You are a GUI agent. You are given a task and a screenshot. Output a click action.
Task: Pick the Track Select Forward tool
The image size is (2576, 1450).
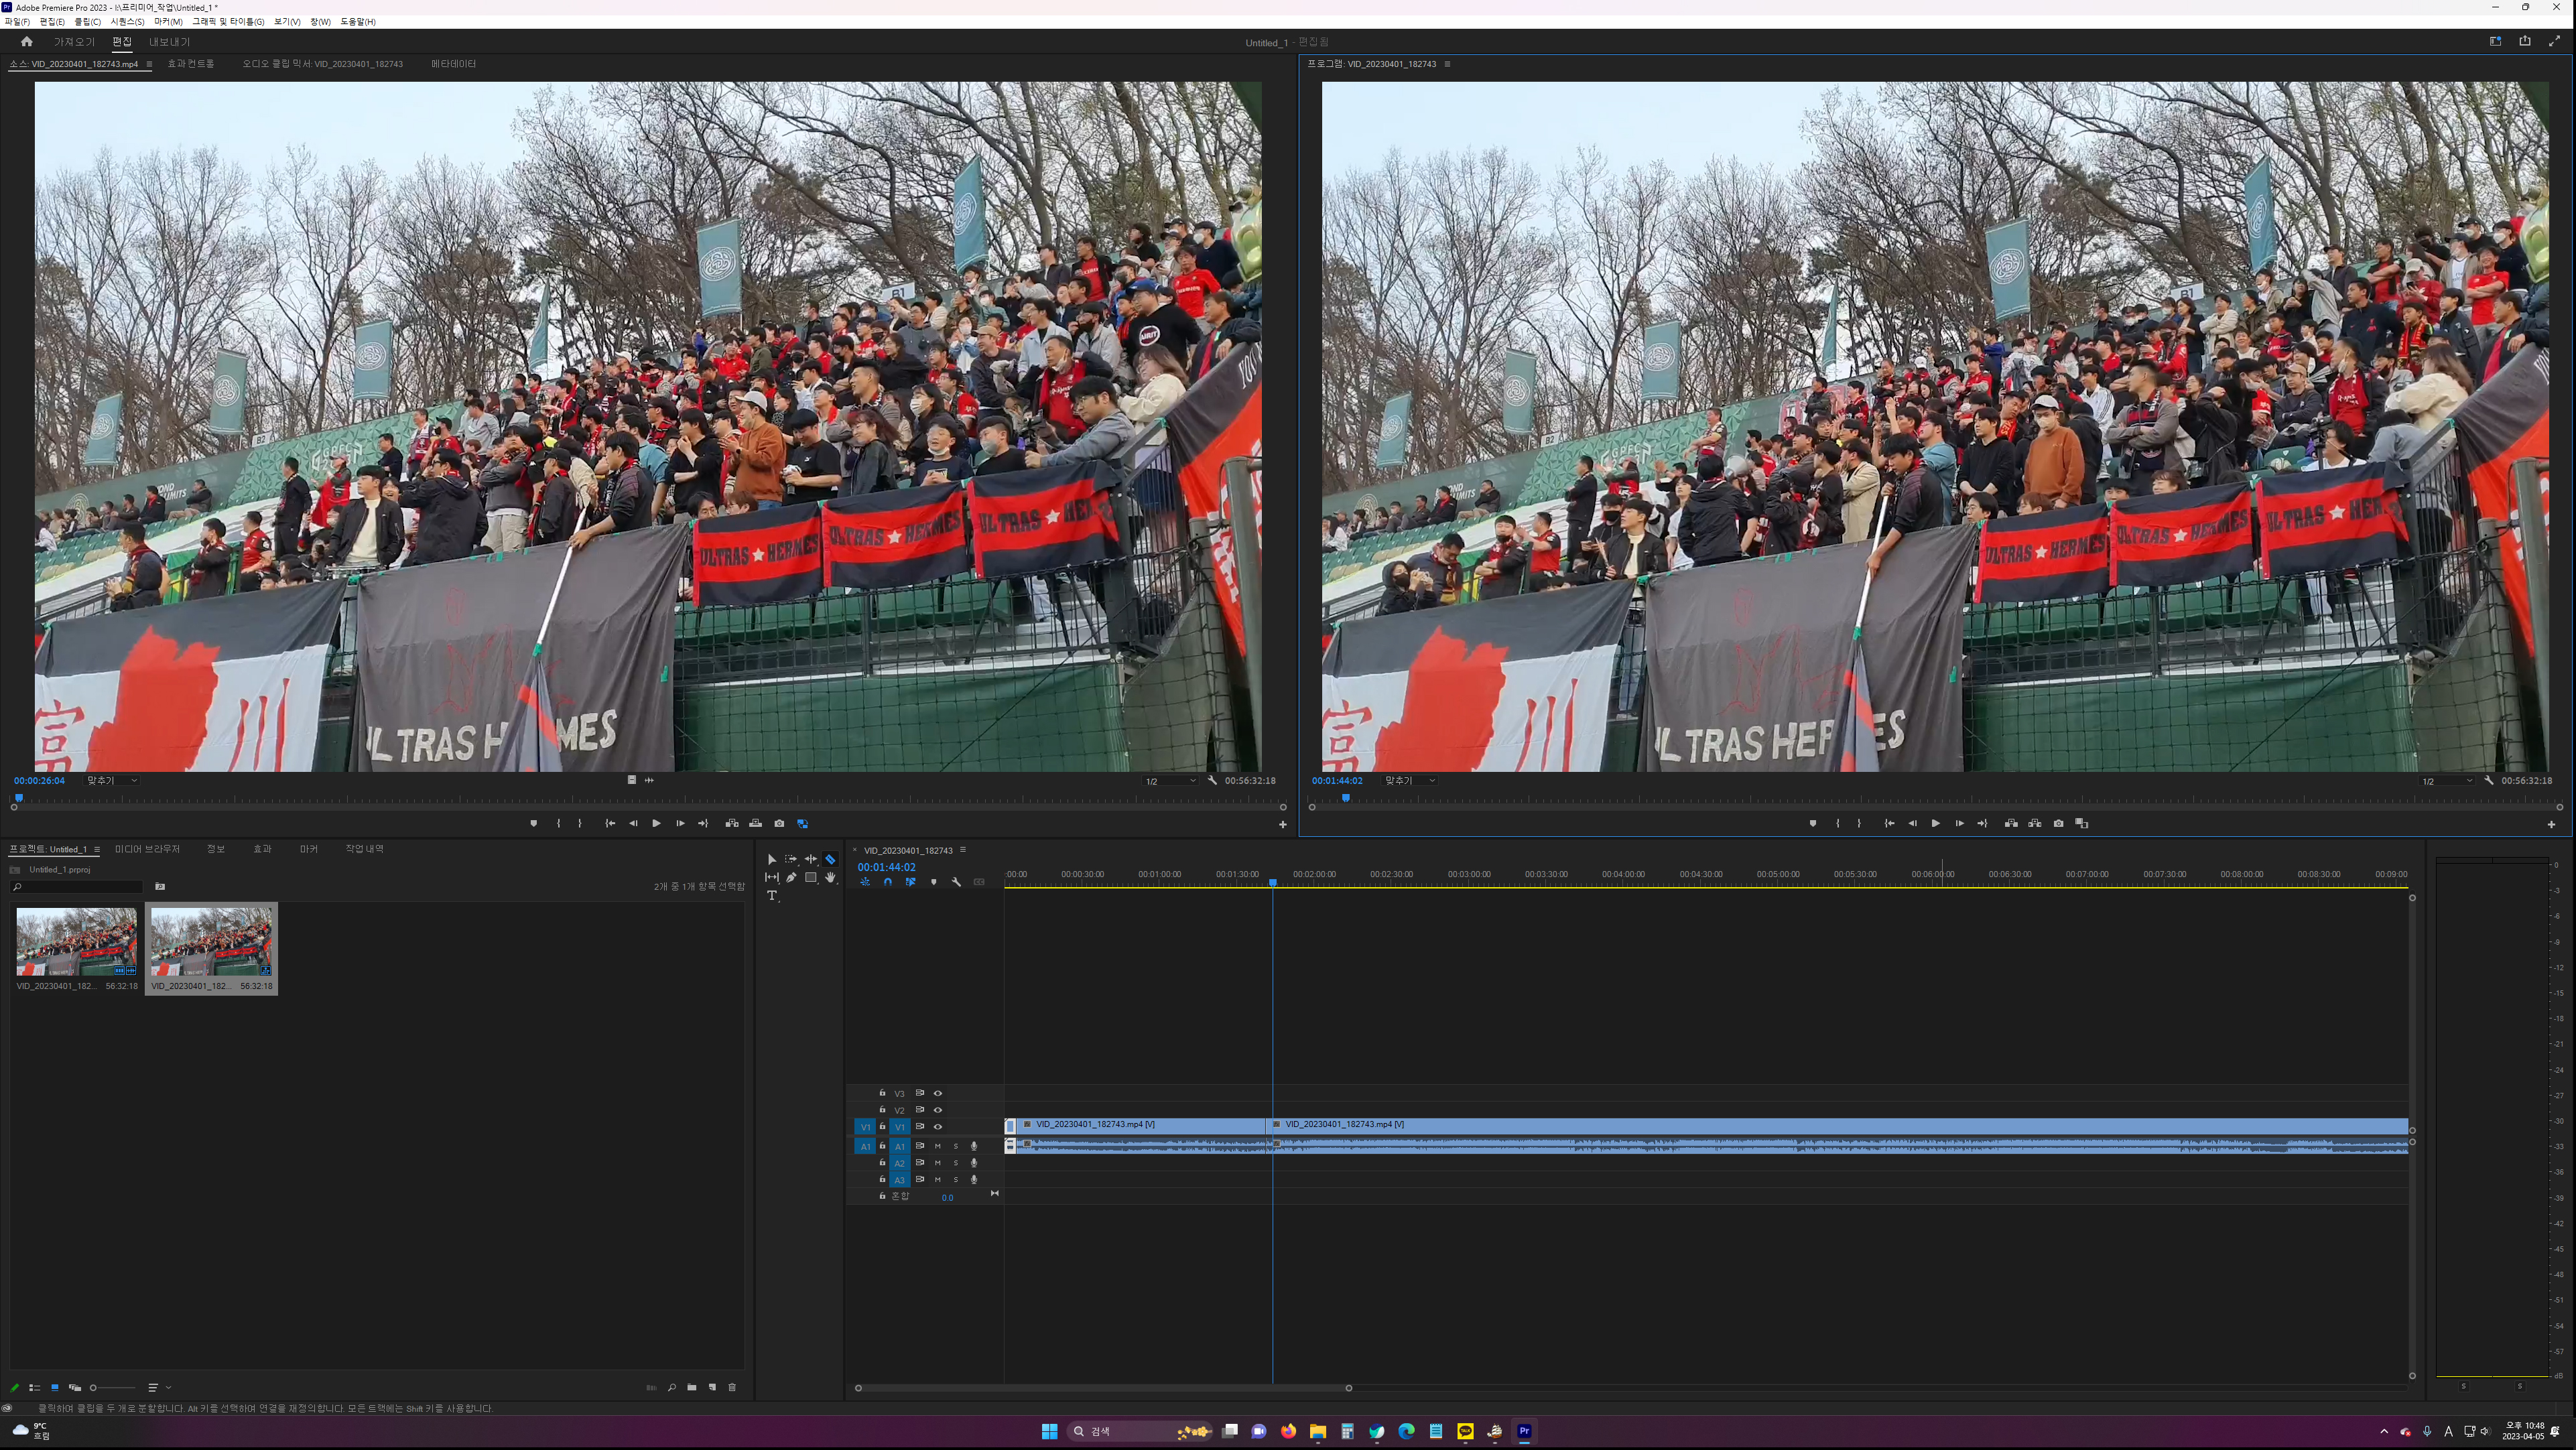[791, 859]
